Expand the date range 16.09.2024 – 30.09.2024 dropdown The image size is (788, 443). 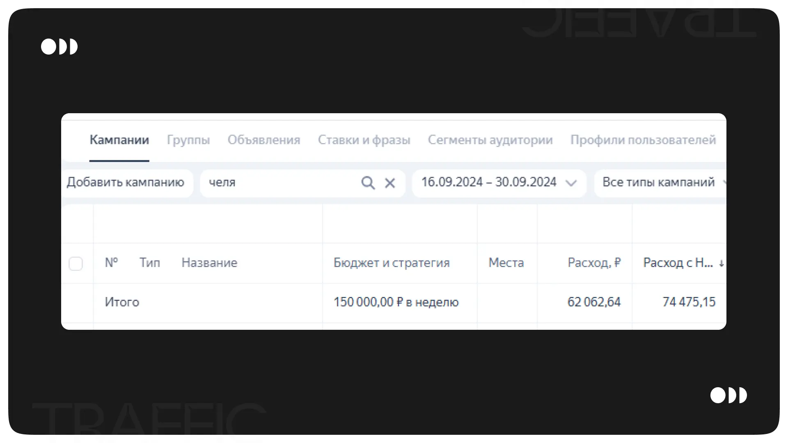pyautogui.click(x=489, y=182)
